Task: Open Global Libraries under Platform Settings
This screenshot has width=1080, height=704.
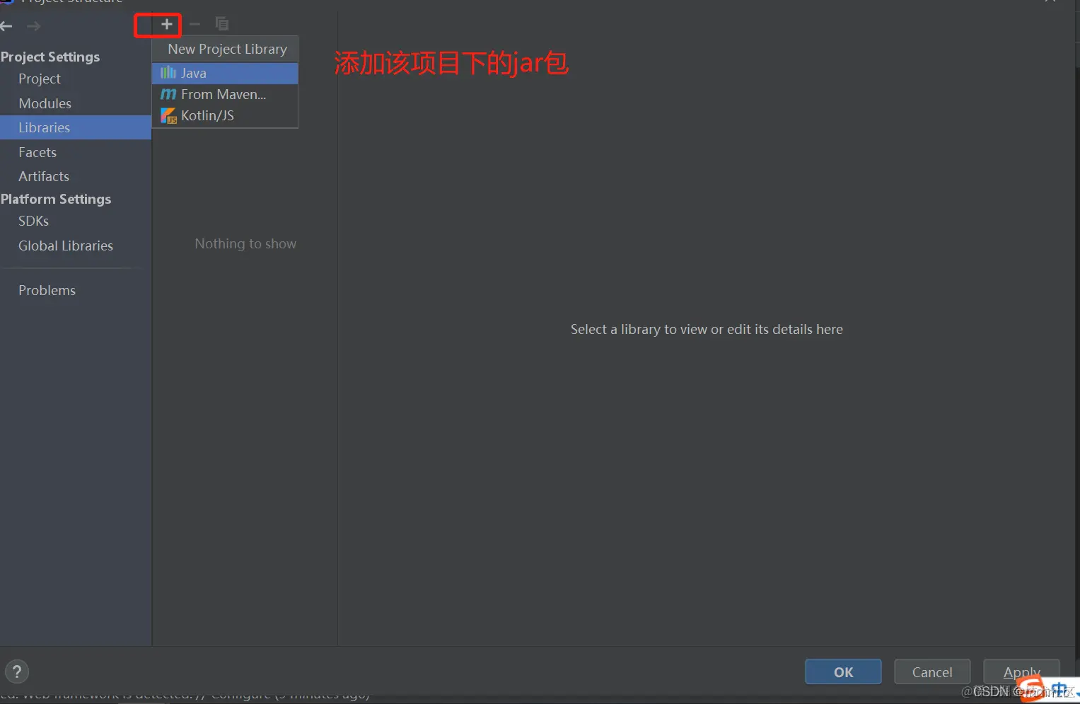Action: (66, 246)
